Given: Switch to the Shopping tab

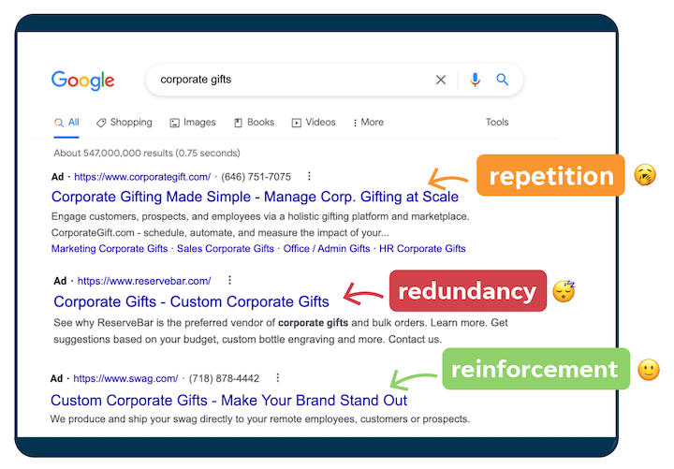Looking at the screenshot, I should point(125,123).
